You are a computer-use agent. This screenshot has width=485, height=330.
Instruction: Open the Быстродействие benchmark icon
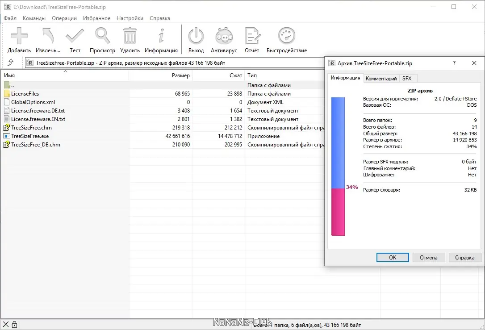(x=287, y=36)
